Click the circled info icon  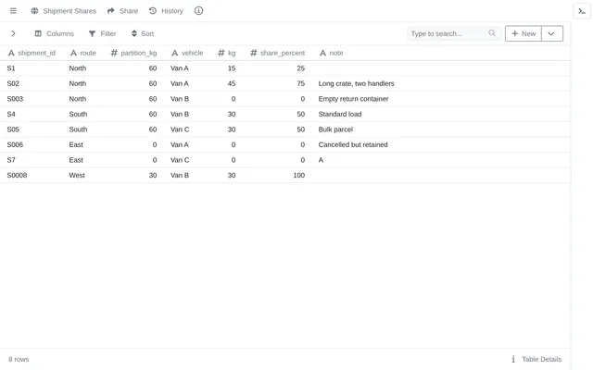pos(198,11)
